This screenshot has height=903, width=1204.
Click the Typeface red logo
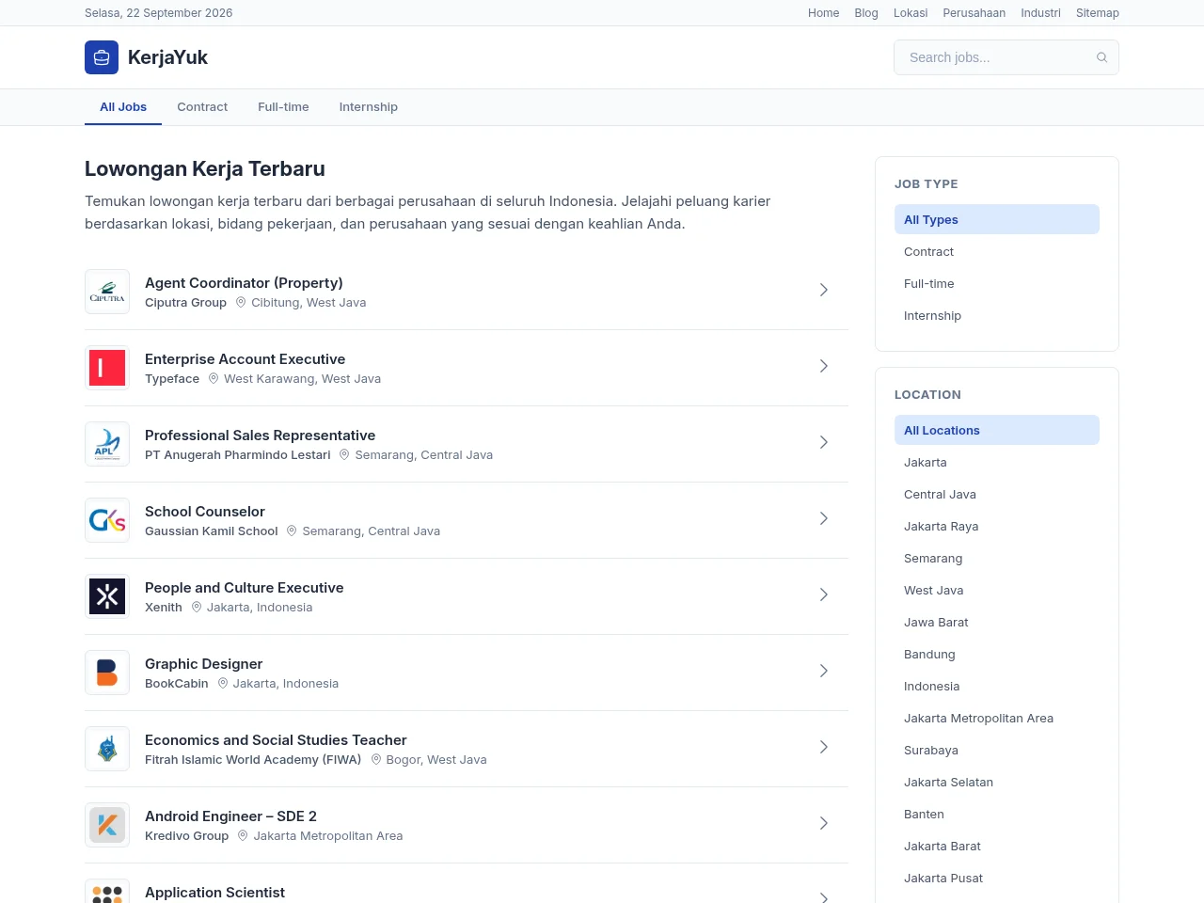tap(107, 368)
